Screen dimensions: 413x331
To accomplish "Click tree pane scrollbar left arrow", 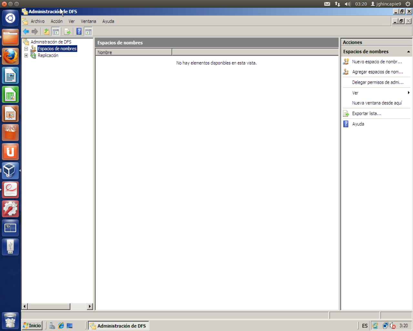I will [x=25, y=306].
